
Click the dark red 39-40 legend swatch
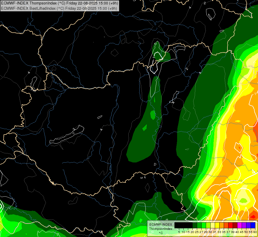point(235,225)
